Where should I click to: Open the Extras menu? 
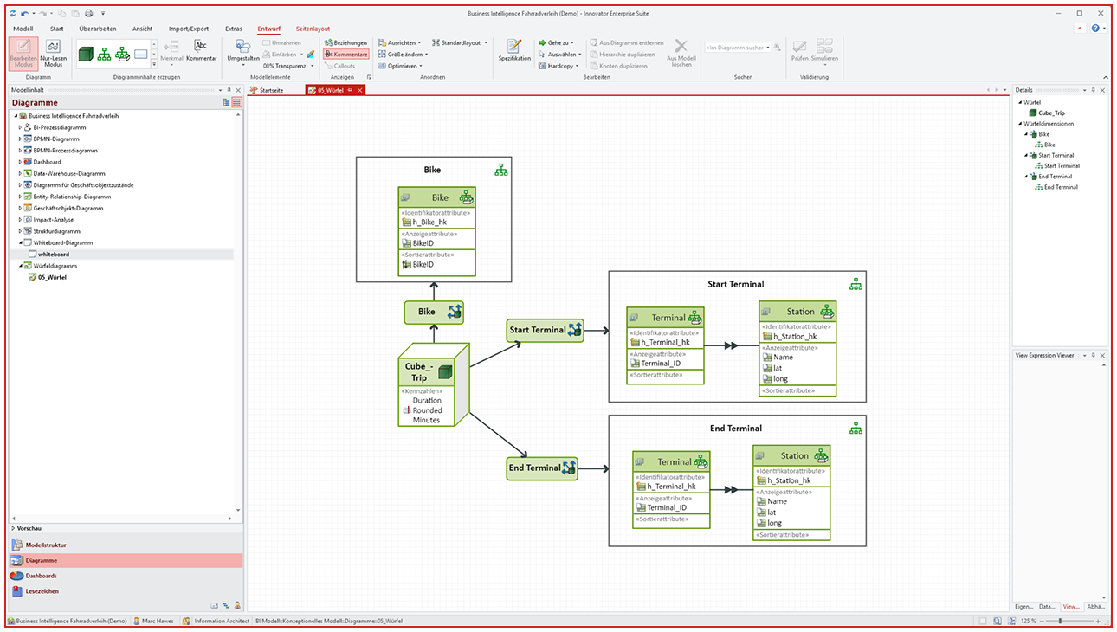(233, 29)
